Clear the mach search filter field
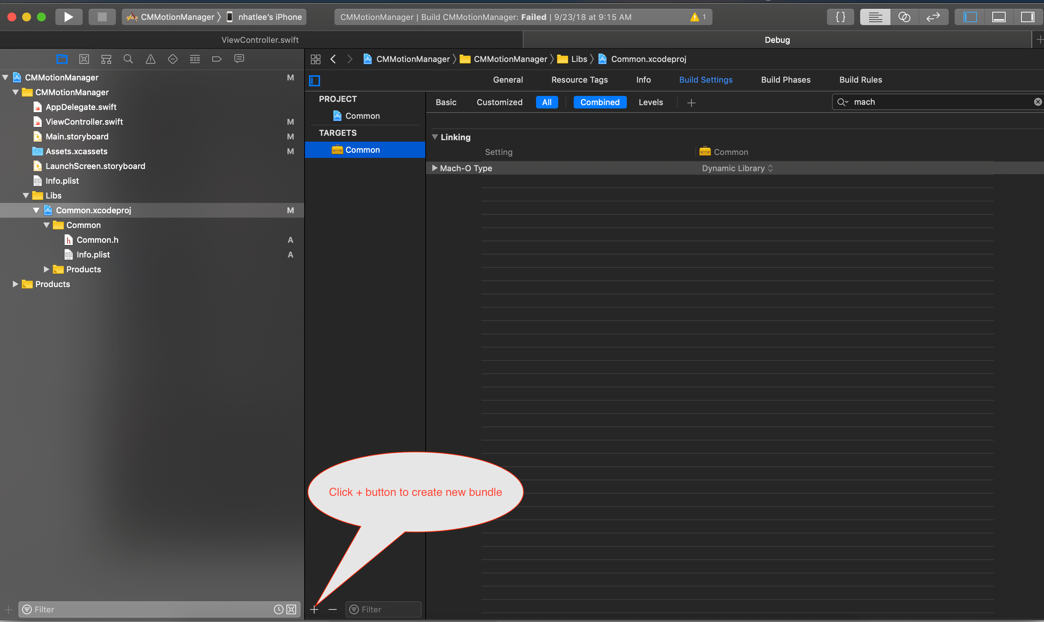Viewport: 1044px width, 622px height. 1037,101
